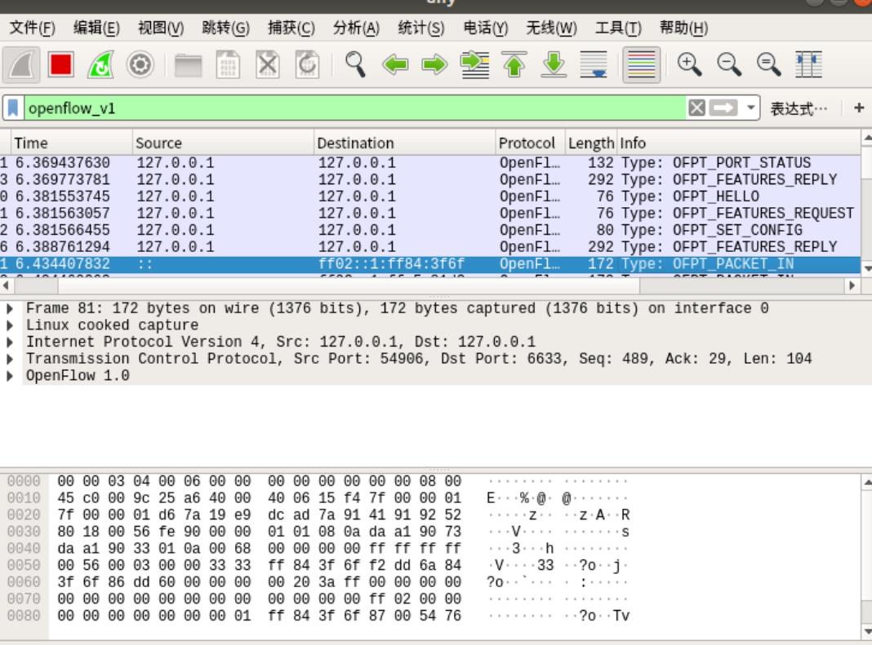Open the 表达式 expression builder

[x=799, y=109]
